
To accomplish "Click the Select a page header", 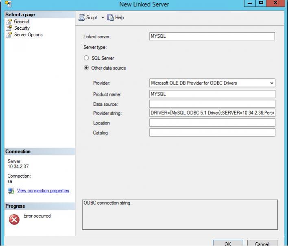I will (x=40, y=15).
